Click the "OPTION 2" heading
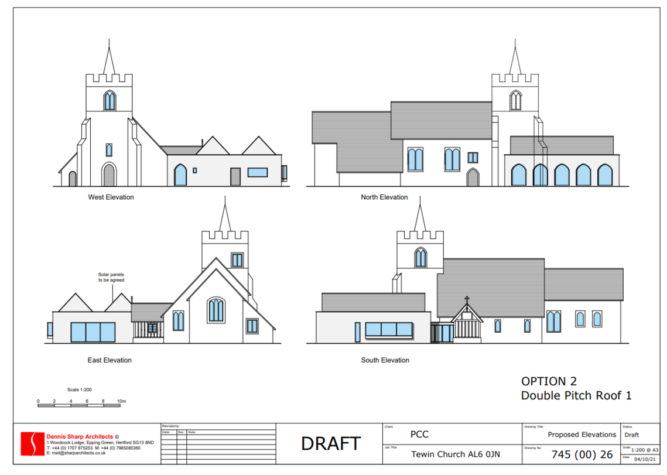This screenshot has width=667, height=475. pos(549,381)
